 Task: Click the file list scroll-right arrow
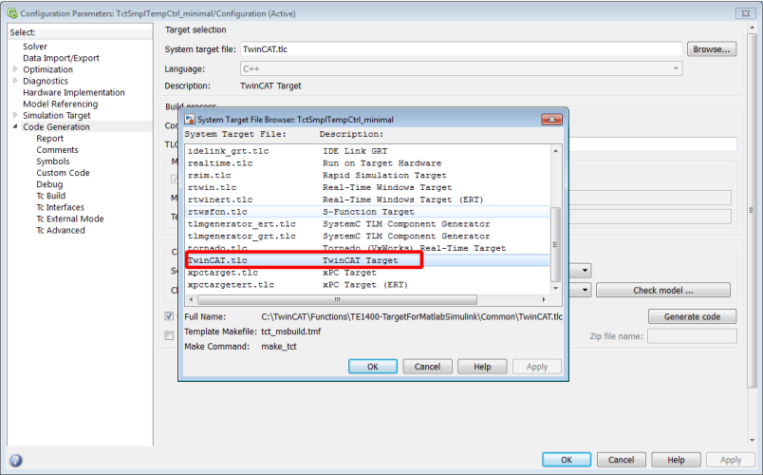point(544,299)
